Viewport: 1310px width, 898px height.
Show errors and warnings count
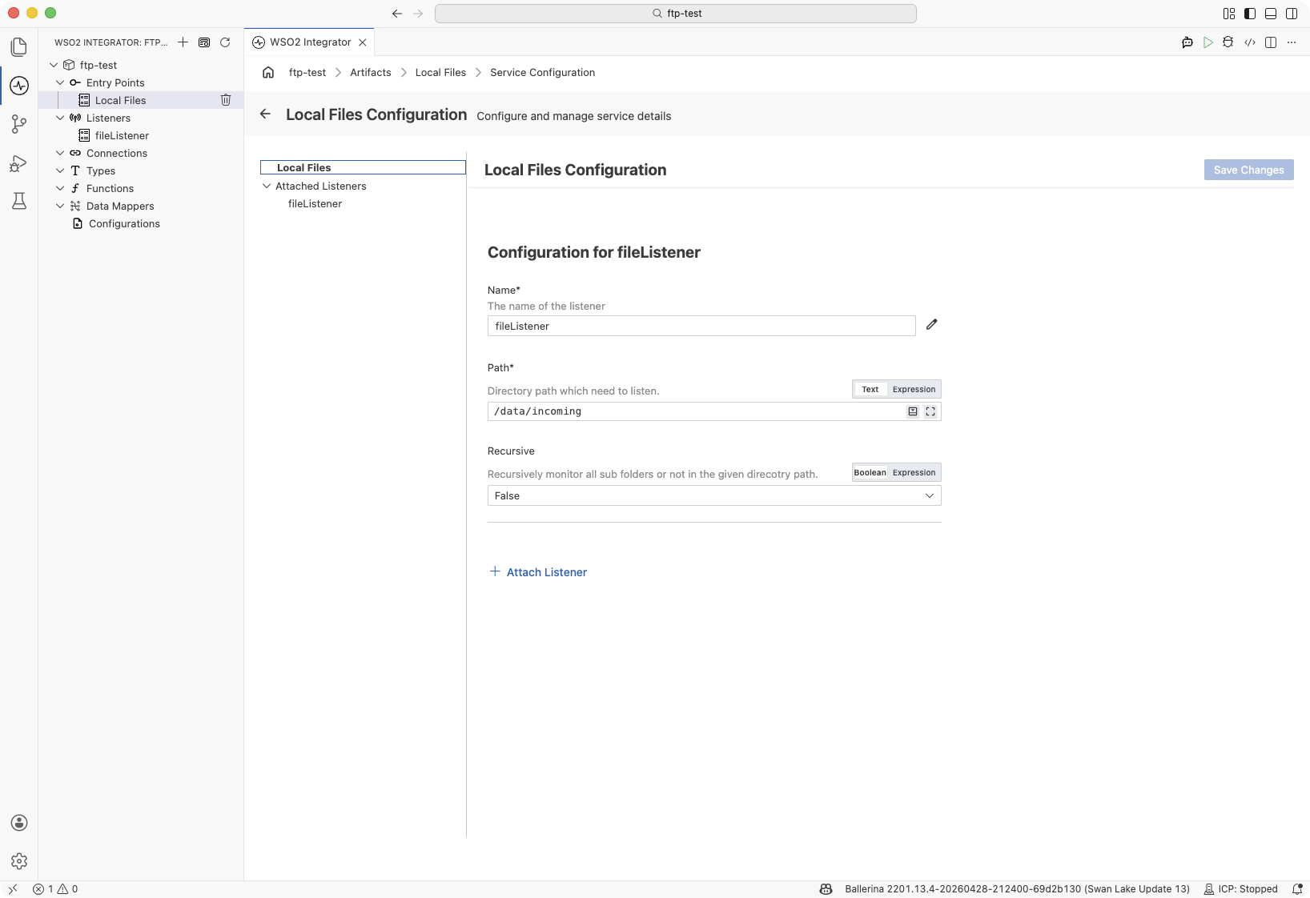[x=55, y=888]
